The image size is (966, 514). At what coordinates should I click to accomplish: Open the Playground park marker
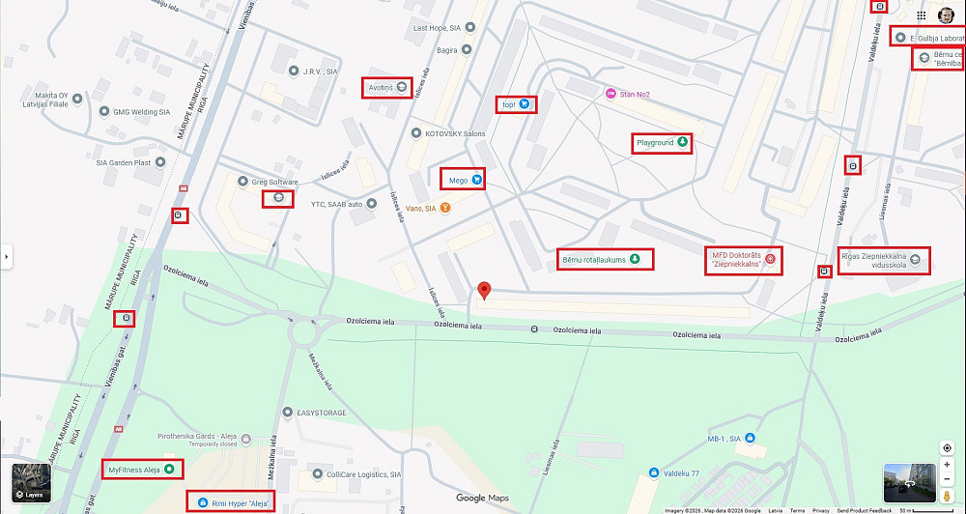(x=682, y=142)
